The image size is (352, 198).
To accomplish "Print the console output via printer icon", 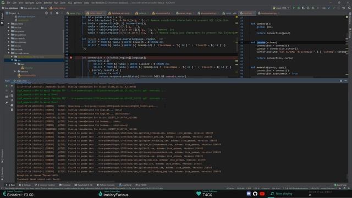I will (12, 105).
